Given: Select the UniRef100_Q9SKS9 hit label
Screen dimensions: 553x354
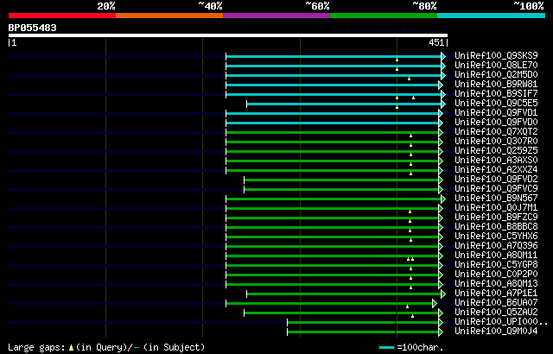Looking at the screenshot, I should pyautogui.click(x=496, y=55).
